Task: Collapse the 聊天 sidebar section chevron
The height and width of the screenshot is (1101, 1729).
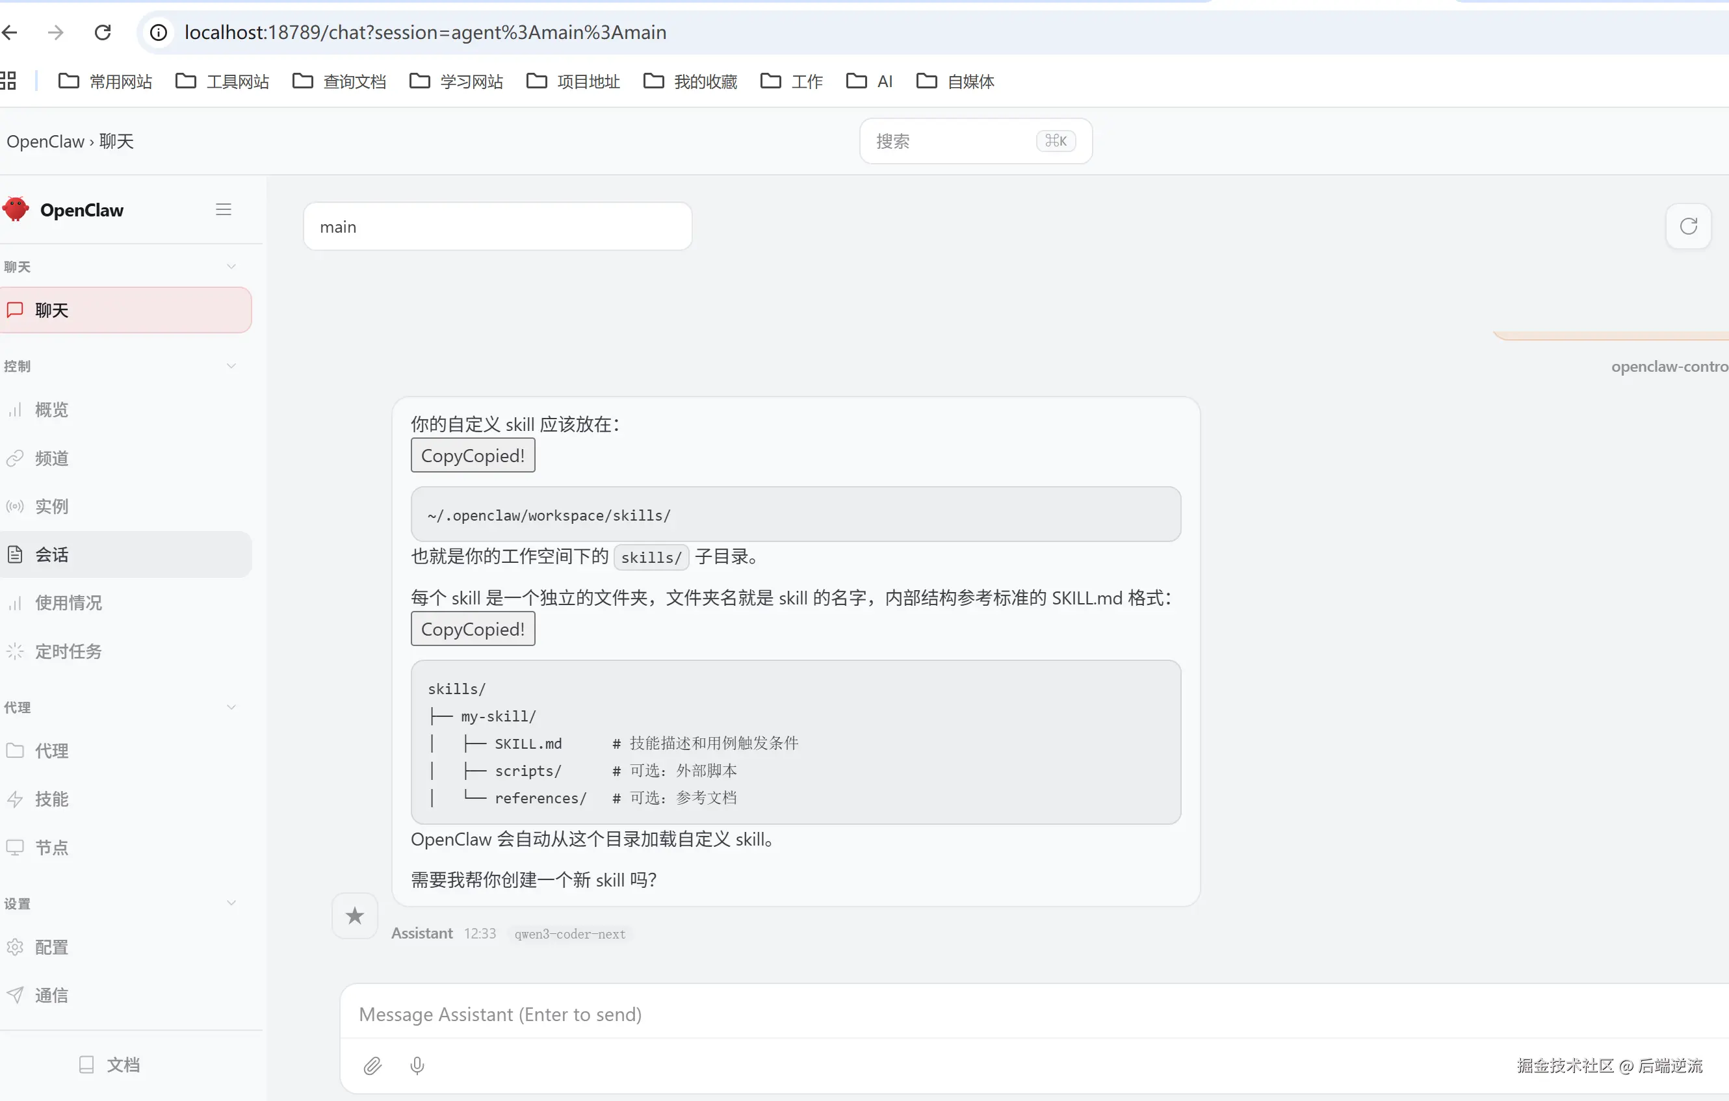Action: click(x=231, y=267)
